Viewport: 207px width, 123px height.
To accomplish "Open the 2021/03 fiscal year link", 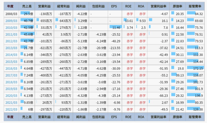I will [11, 103].
